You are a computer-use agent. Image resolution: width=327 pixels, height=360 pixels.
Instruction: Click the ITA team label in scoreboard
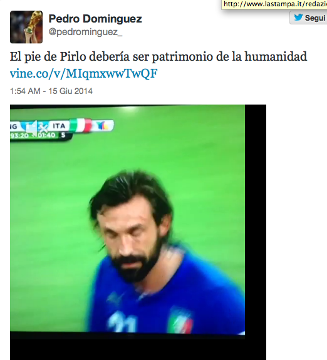pos(59,126)
